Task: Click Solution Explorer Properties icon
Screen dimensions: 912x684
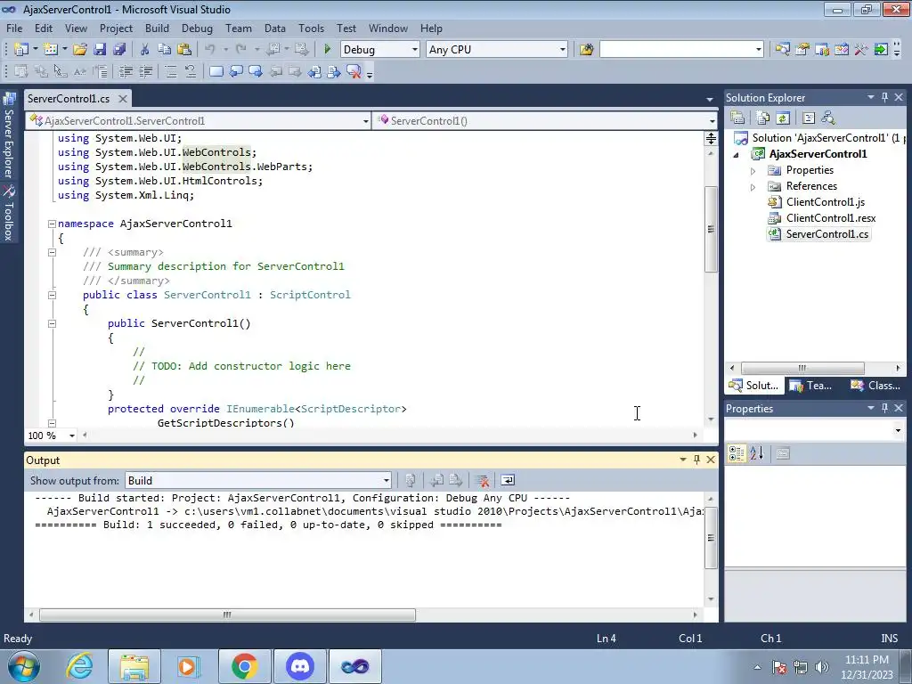Action: (x=737, y=118)
